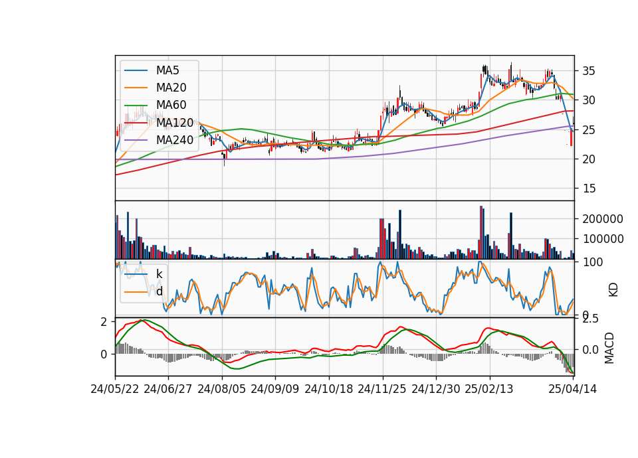The image size is (638, 458).
Task: Click the MACD axis label
Action: coord(609,348)
